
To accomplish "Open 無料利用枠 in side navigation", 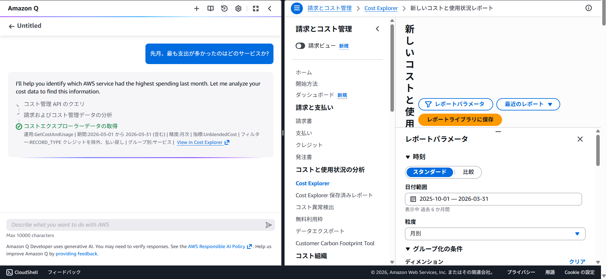I will click(x=309, y=219).
